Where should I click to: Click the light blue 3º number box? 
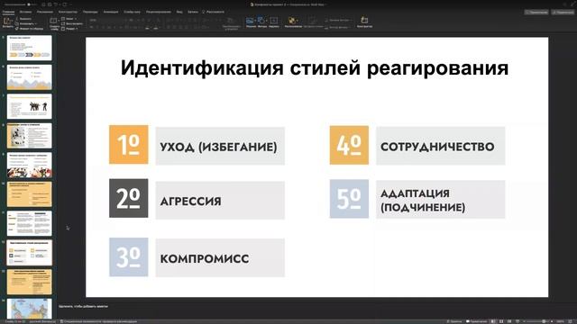tap(129, 256)
